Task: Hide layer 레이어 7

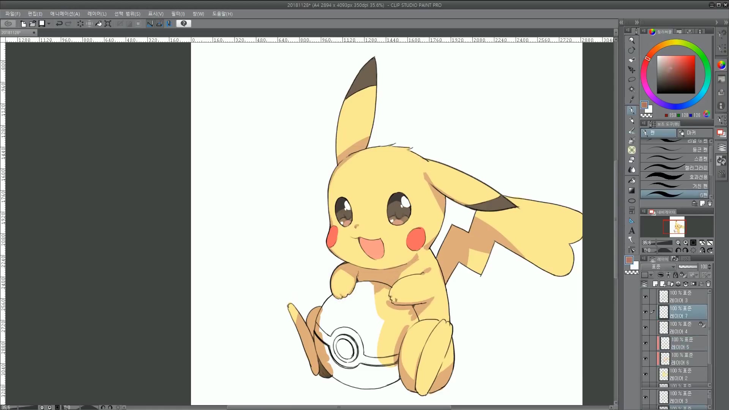Action: click(x=645, y=312)
